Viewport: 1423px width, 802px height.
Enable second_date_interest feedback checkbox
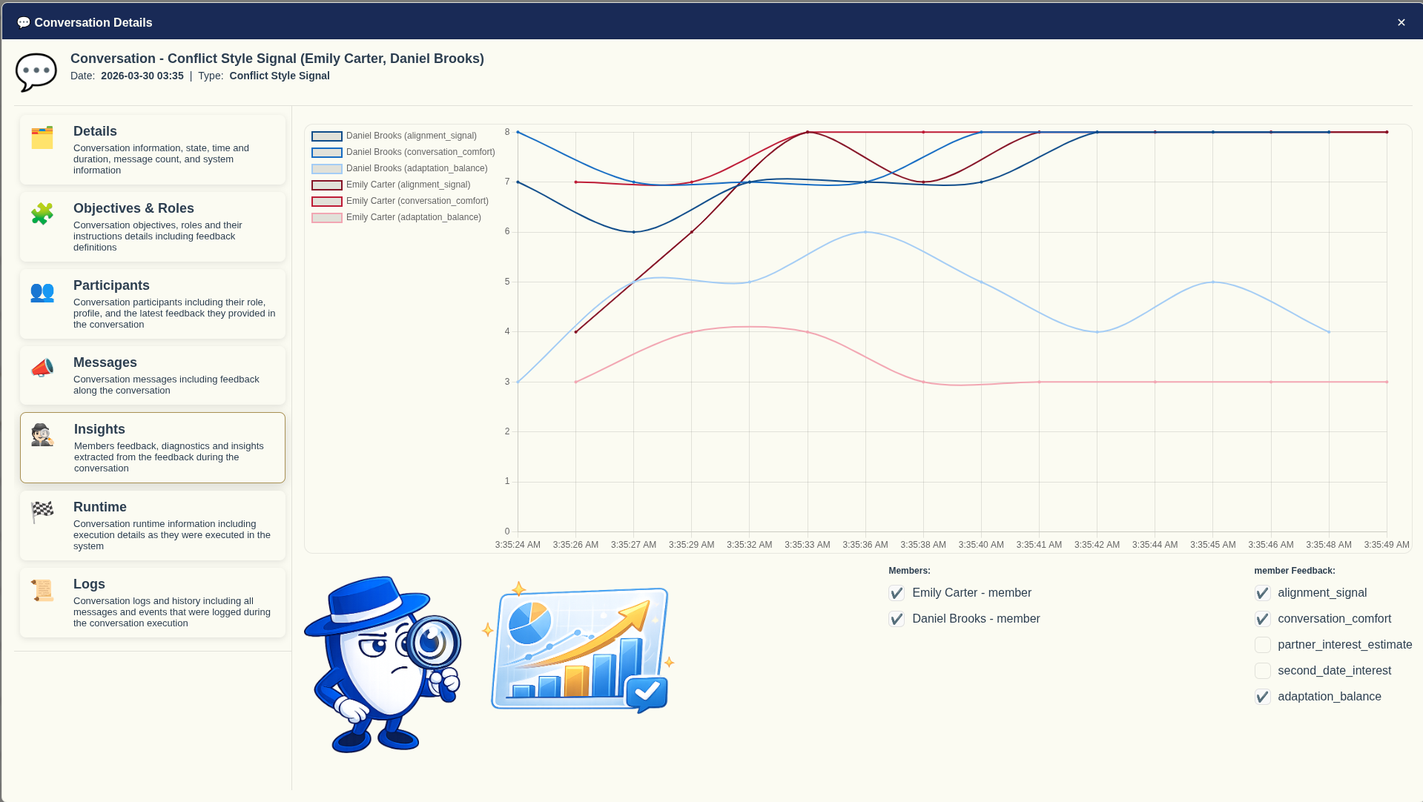click(x=1262, y=671)
